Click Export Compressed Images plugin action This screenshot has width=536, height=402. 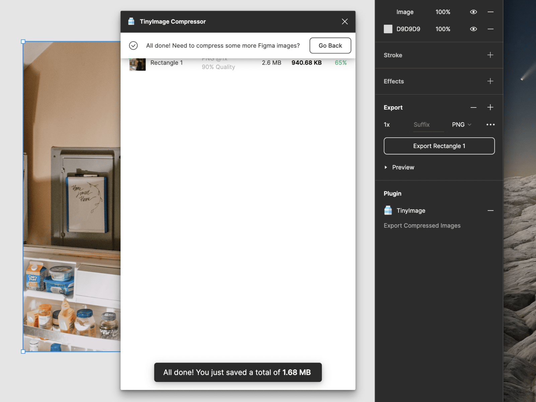point(422,226)
